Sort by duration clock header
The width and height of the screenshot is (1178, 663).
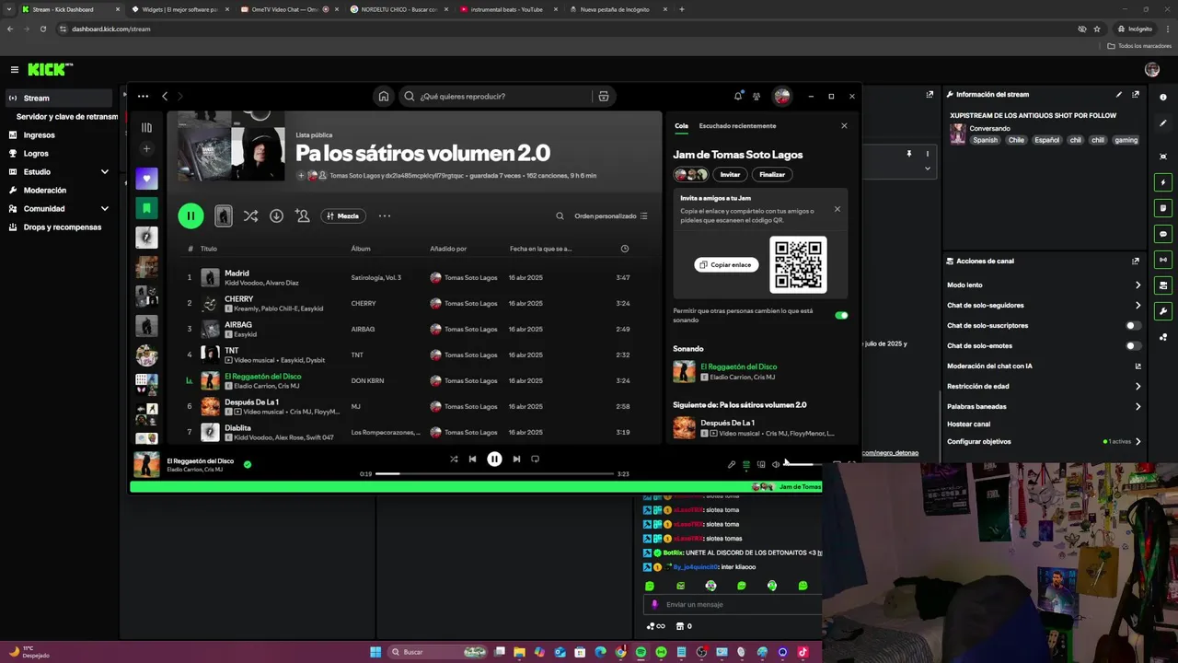[625, 249]
